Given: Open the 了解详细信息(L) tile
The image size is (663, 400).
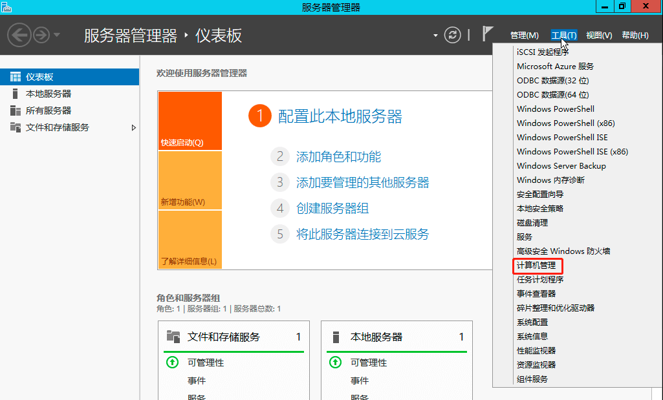Looking at the screenshot, I should coord(190,240).
